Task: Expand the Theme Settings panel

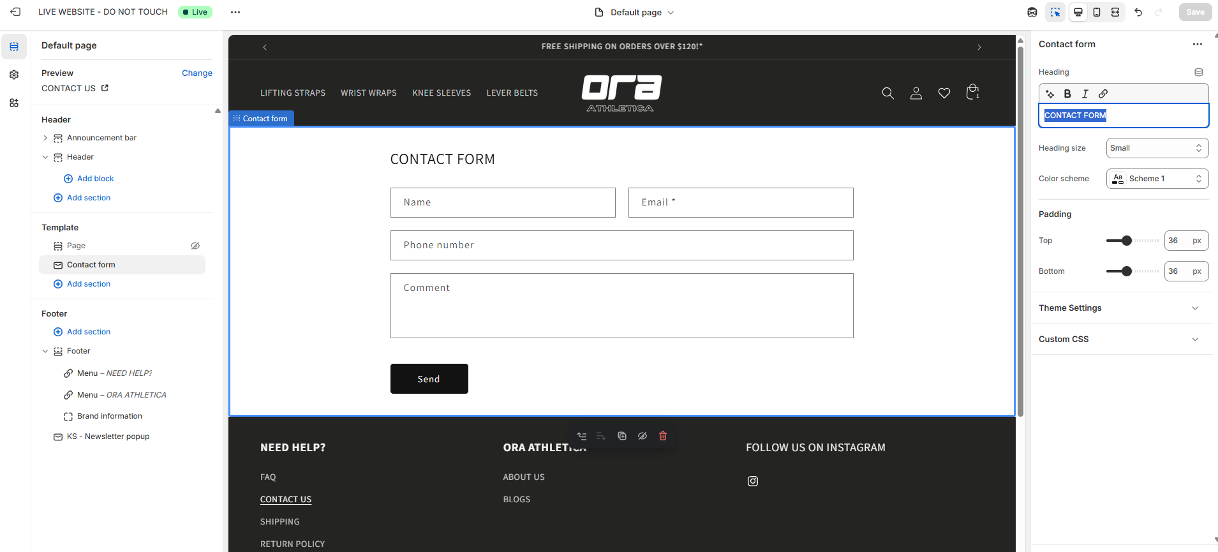Action: [x=1121, y=308]
